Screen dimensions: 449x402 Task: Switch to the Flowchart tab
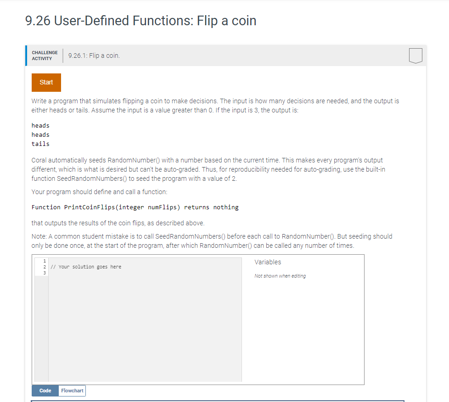click(72, 391)
